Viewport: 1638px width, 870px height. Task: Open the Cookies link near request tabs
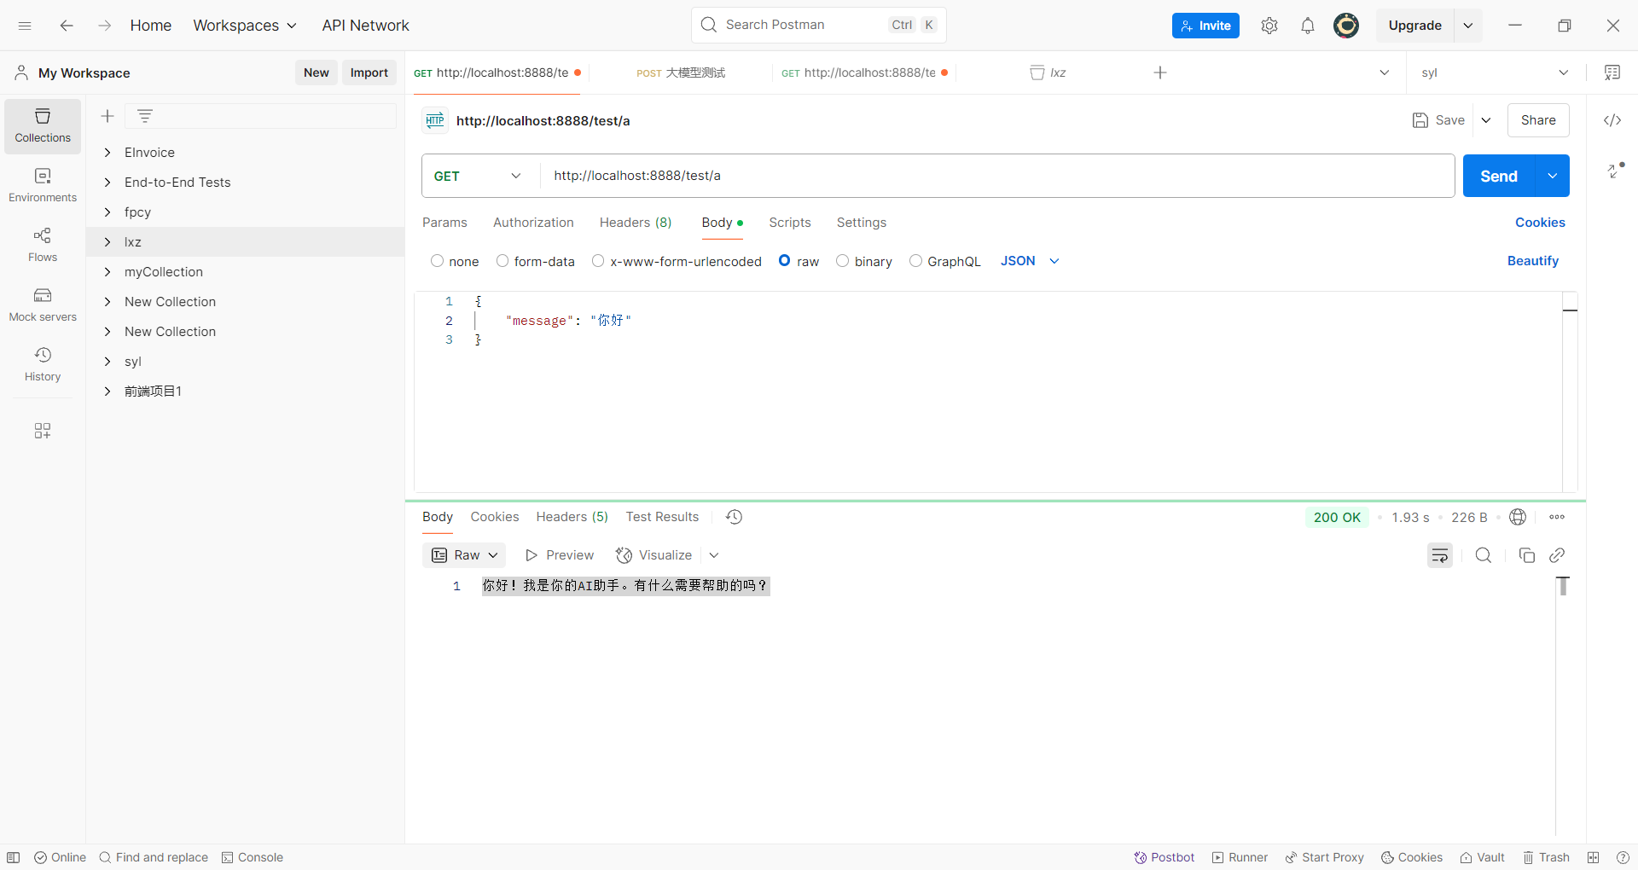click(1540, 223)
